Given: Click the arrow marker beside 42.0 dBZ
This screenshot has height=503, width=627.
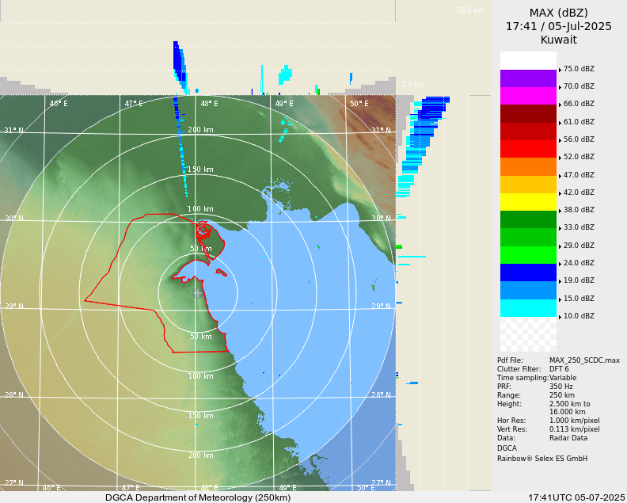Looking at the screenshot, I should [560, 193].
